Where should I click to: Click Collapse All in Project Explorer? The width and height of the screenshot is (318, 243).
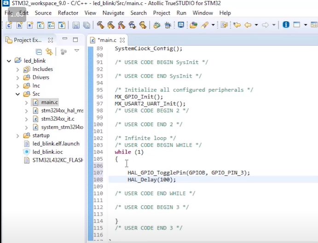coord(39,52)
